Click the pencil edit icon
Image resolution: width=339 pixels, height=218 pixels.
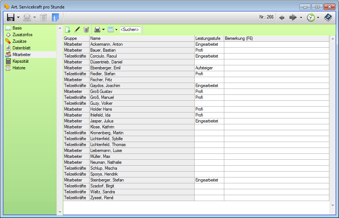pos(77,30)
